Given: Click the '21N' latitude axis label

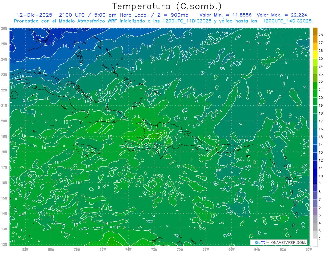Looking at the screenshot, I should point(4,105).
